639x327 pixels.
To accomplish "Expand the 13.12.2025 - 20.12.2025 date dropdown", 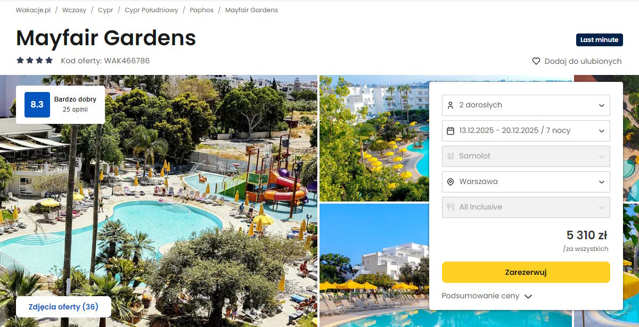I will click(526, 131).
